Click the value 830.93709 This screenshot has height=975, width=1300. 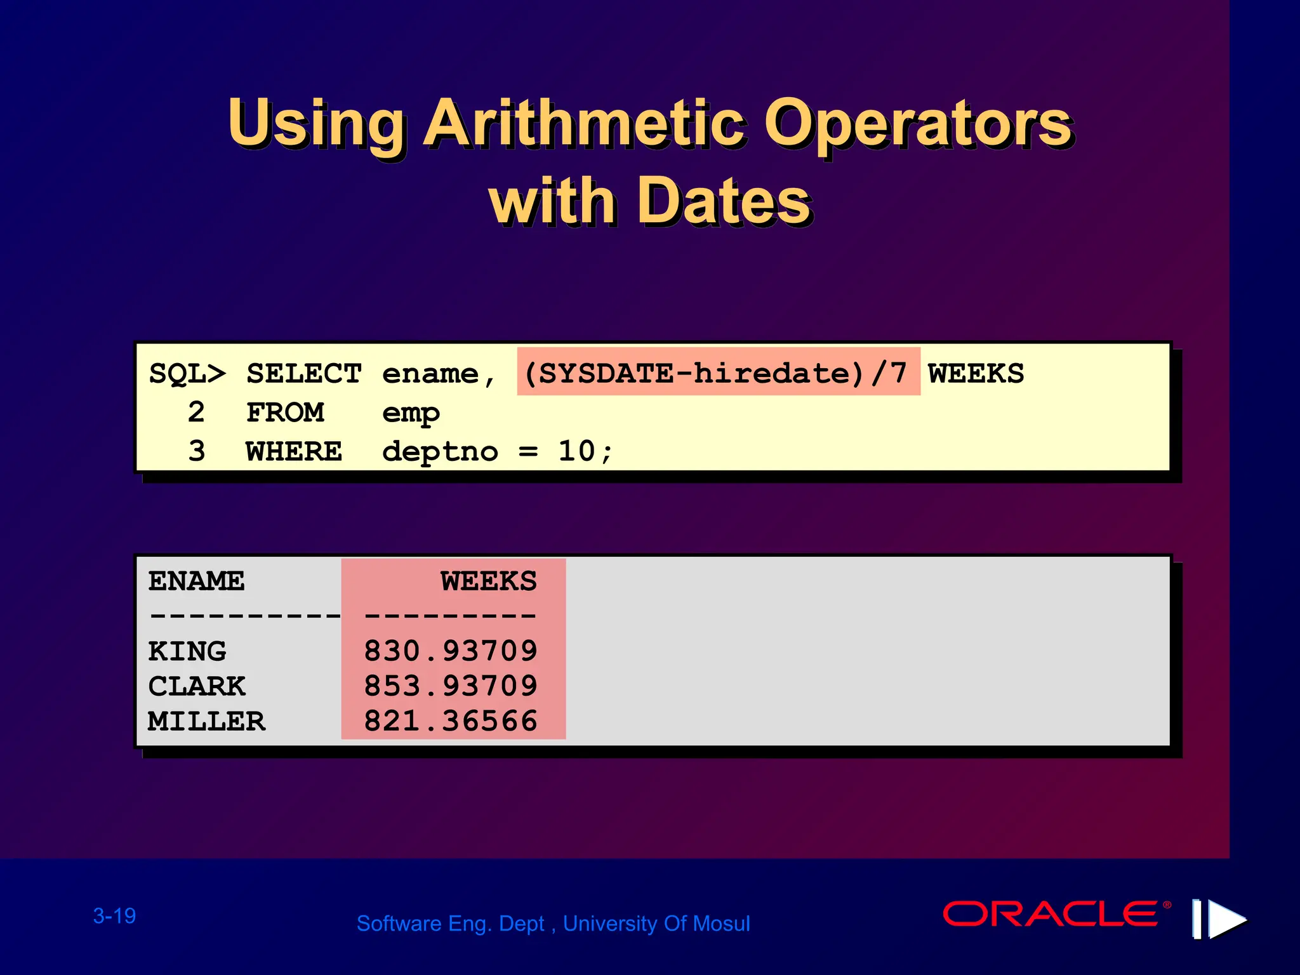pyautogui.click(x=451, y=651)
